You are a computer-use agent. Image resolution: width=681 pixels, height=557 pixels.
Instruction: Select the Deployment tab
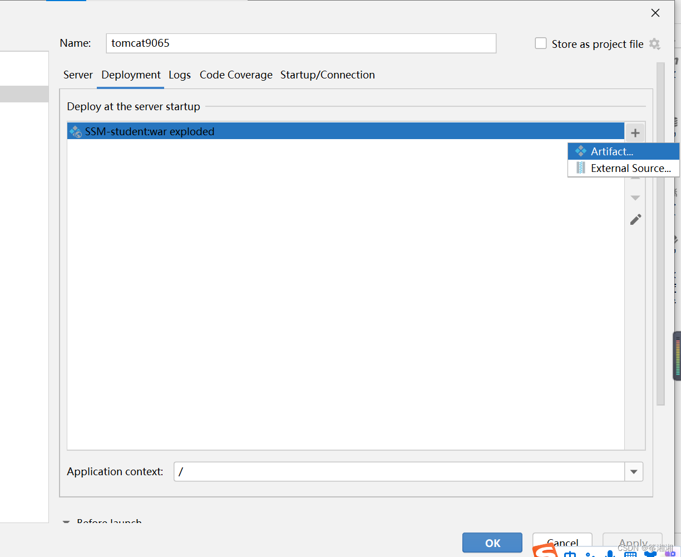[131, 75]
